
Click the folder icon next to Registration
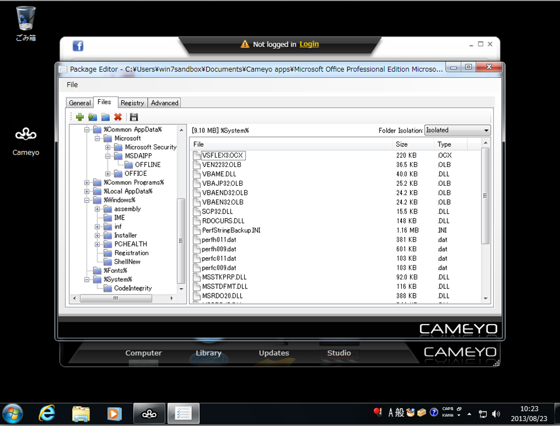(x=108, y=253)
